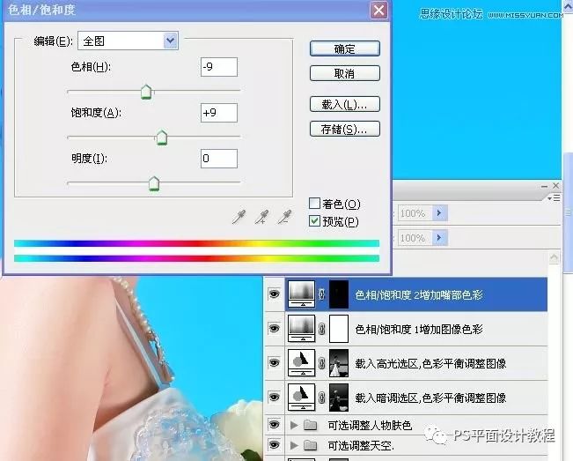Click color balance icon of 载入高光选区 layer

pos(301,363)
